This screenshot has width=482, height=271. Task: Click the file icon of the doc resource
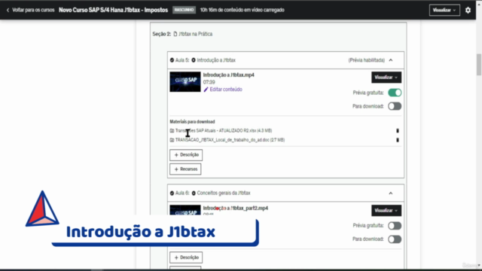click(x=172, y=140)
